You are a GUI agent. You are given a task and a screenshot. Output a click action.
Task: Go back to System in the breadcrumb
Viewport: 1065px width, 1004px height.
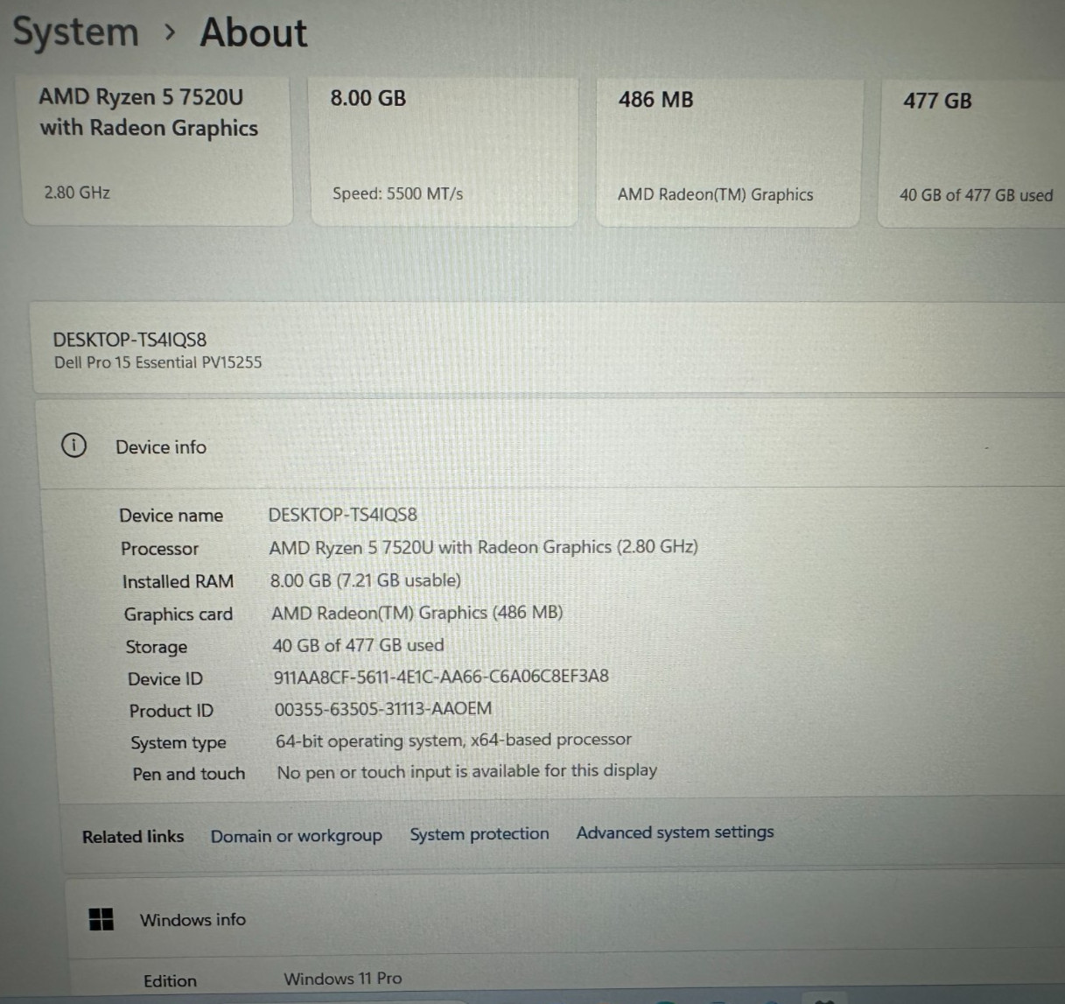(x=76, y=32)
